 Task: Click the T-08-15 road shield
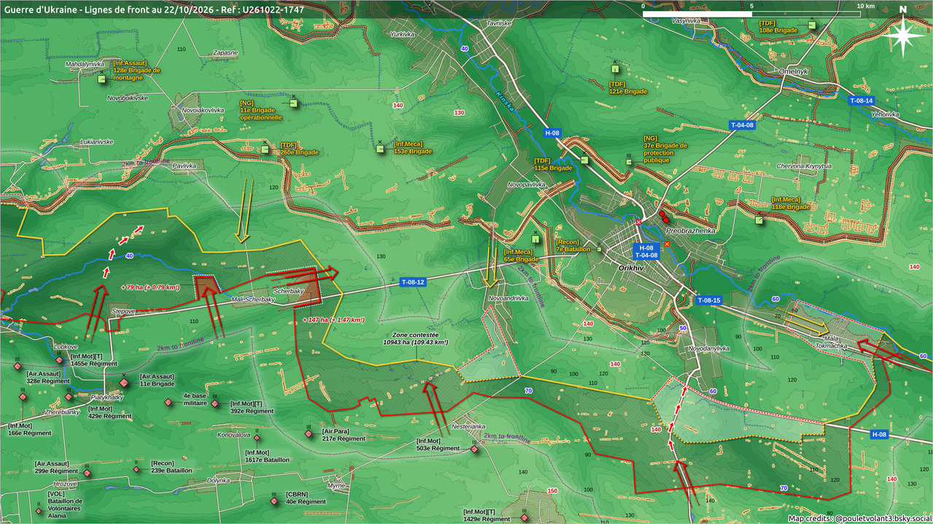point(708,301)
